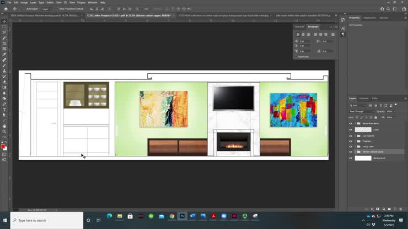Select the Eraser tool
The image size is (408, 229).
(x=4, y=82)
